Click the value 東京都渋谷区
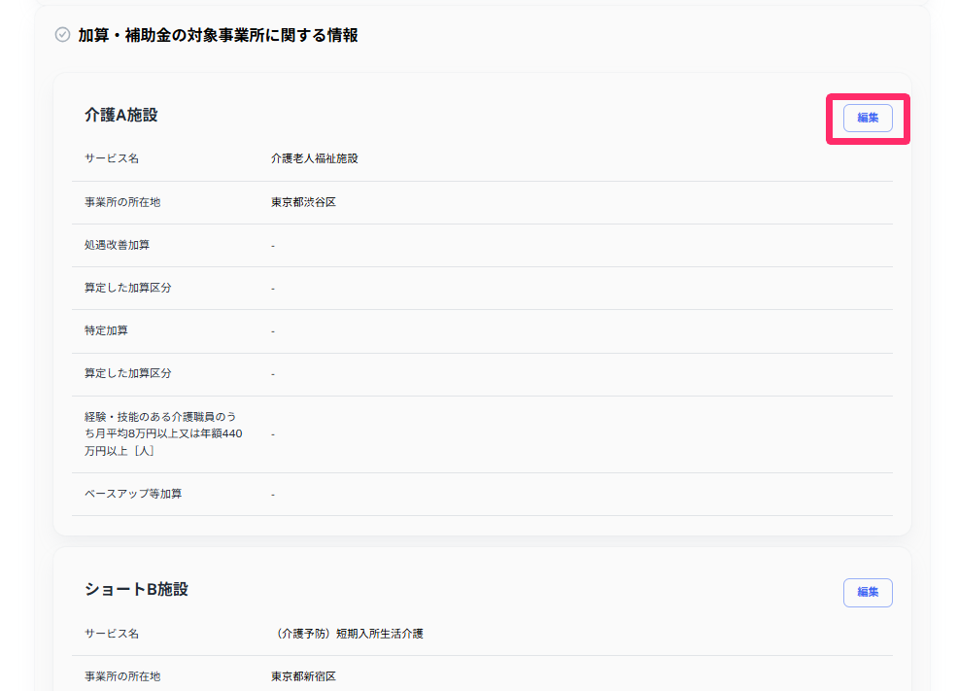 click(x=304, y=202)
